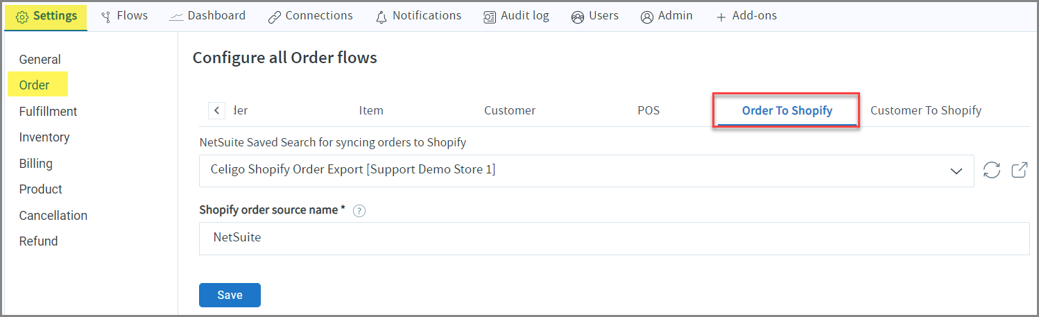
Task: Click the NetSuite Saved Search label text
Action: (x=333, y=143)
